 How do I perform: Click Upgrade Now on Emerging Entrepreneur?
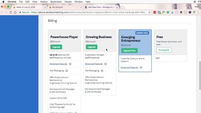click(x=129, y=51)
